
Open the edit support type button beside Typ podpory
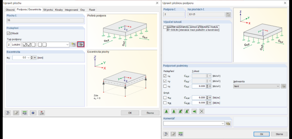81,44
